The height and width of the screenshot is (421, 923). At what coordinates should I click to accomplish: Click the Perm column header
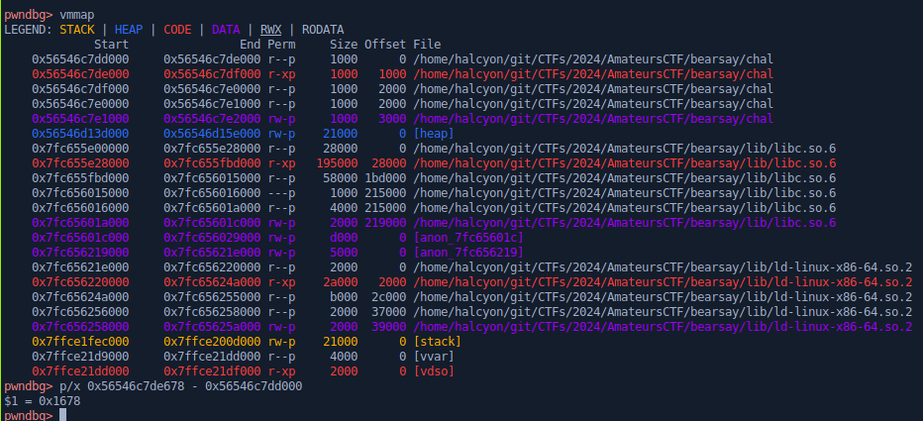point(281,45)
